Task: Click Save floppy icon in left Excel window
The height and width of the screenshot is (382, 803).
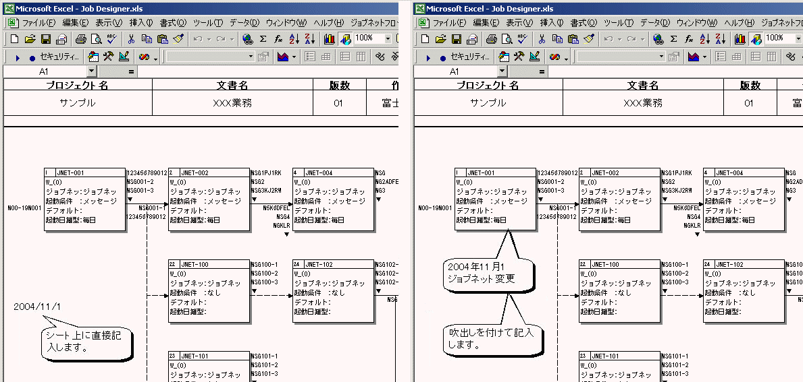Action: tap(45, 39)
